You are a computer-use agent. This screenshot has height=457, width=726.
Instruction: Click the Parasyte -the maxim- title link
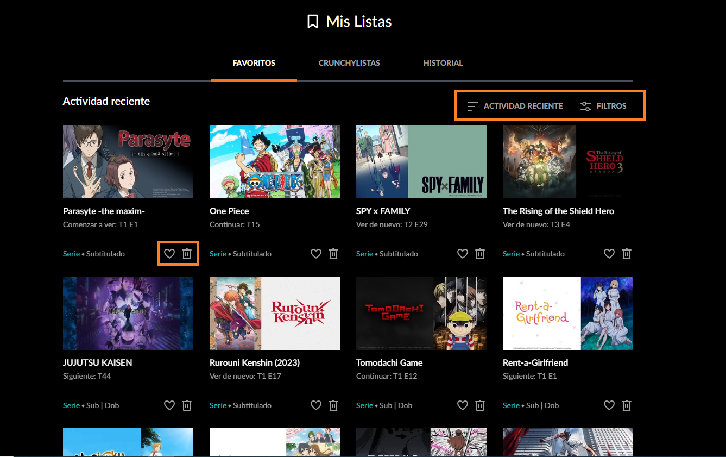104,211
